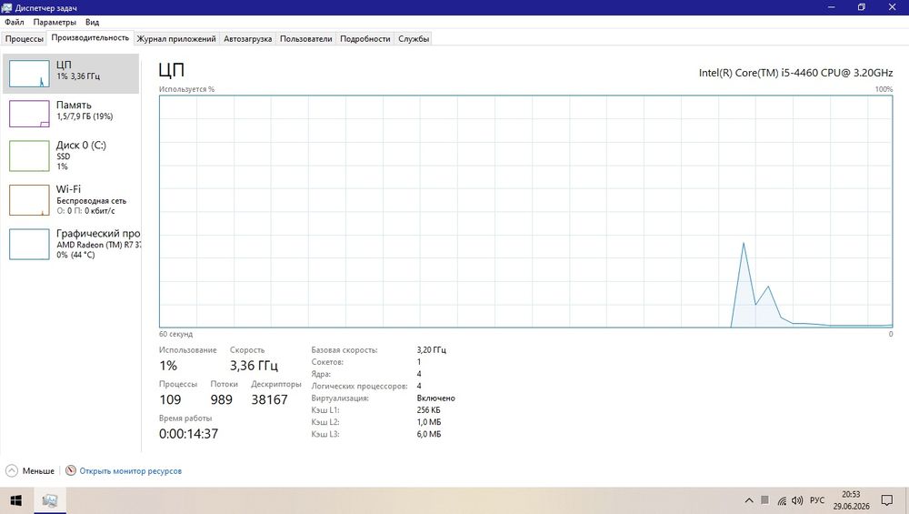This screenshot has width=909, height=514.
Task: Click the Кэш L3 6,0 МБ value
Action: 429,434
